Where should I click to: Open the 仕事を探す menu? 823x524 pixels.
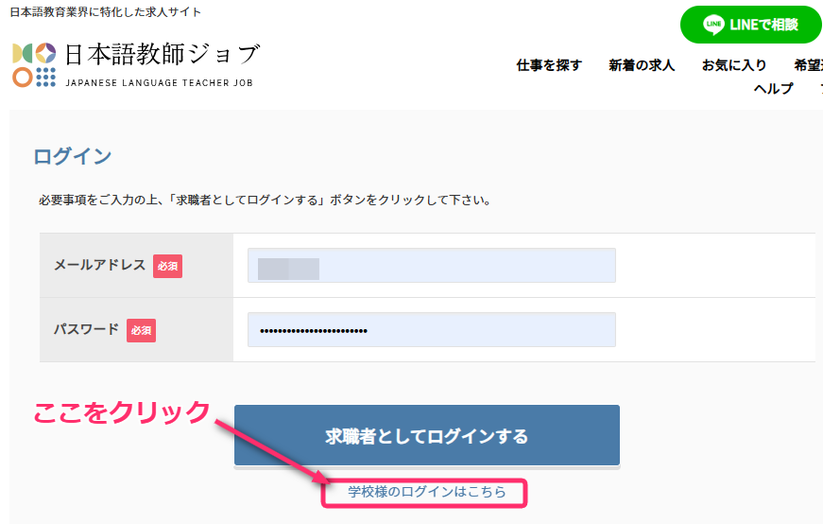(549, 65)
